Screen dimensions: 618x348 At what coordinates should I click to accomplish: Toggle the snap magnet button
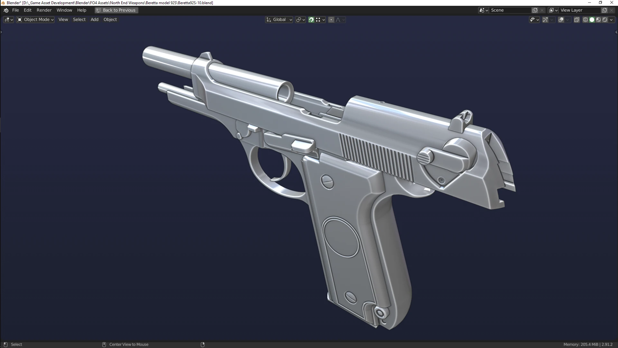click(x=311, y=20)
